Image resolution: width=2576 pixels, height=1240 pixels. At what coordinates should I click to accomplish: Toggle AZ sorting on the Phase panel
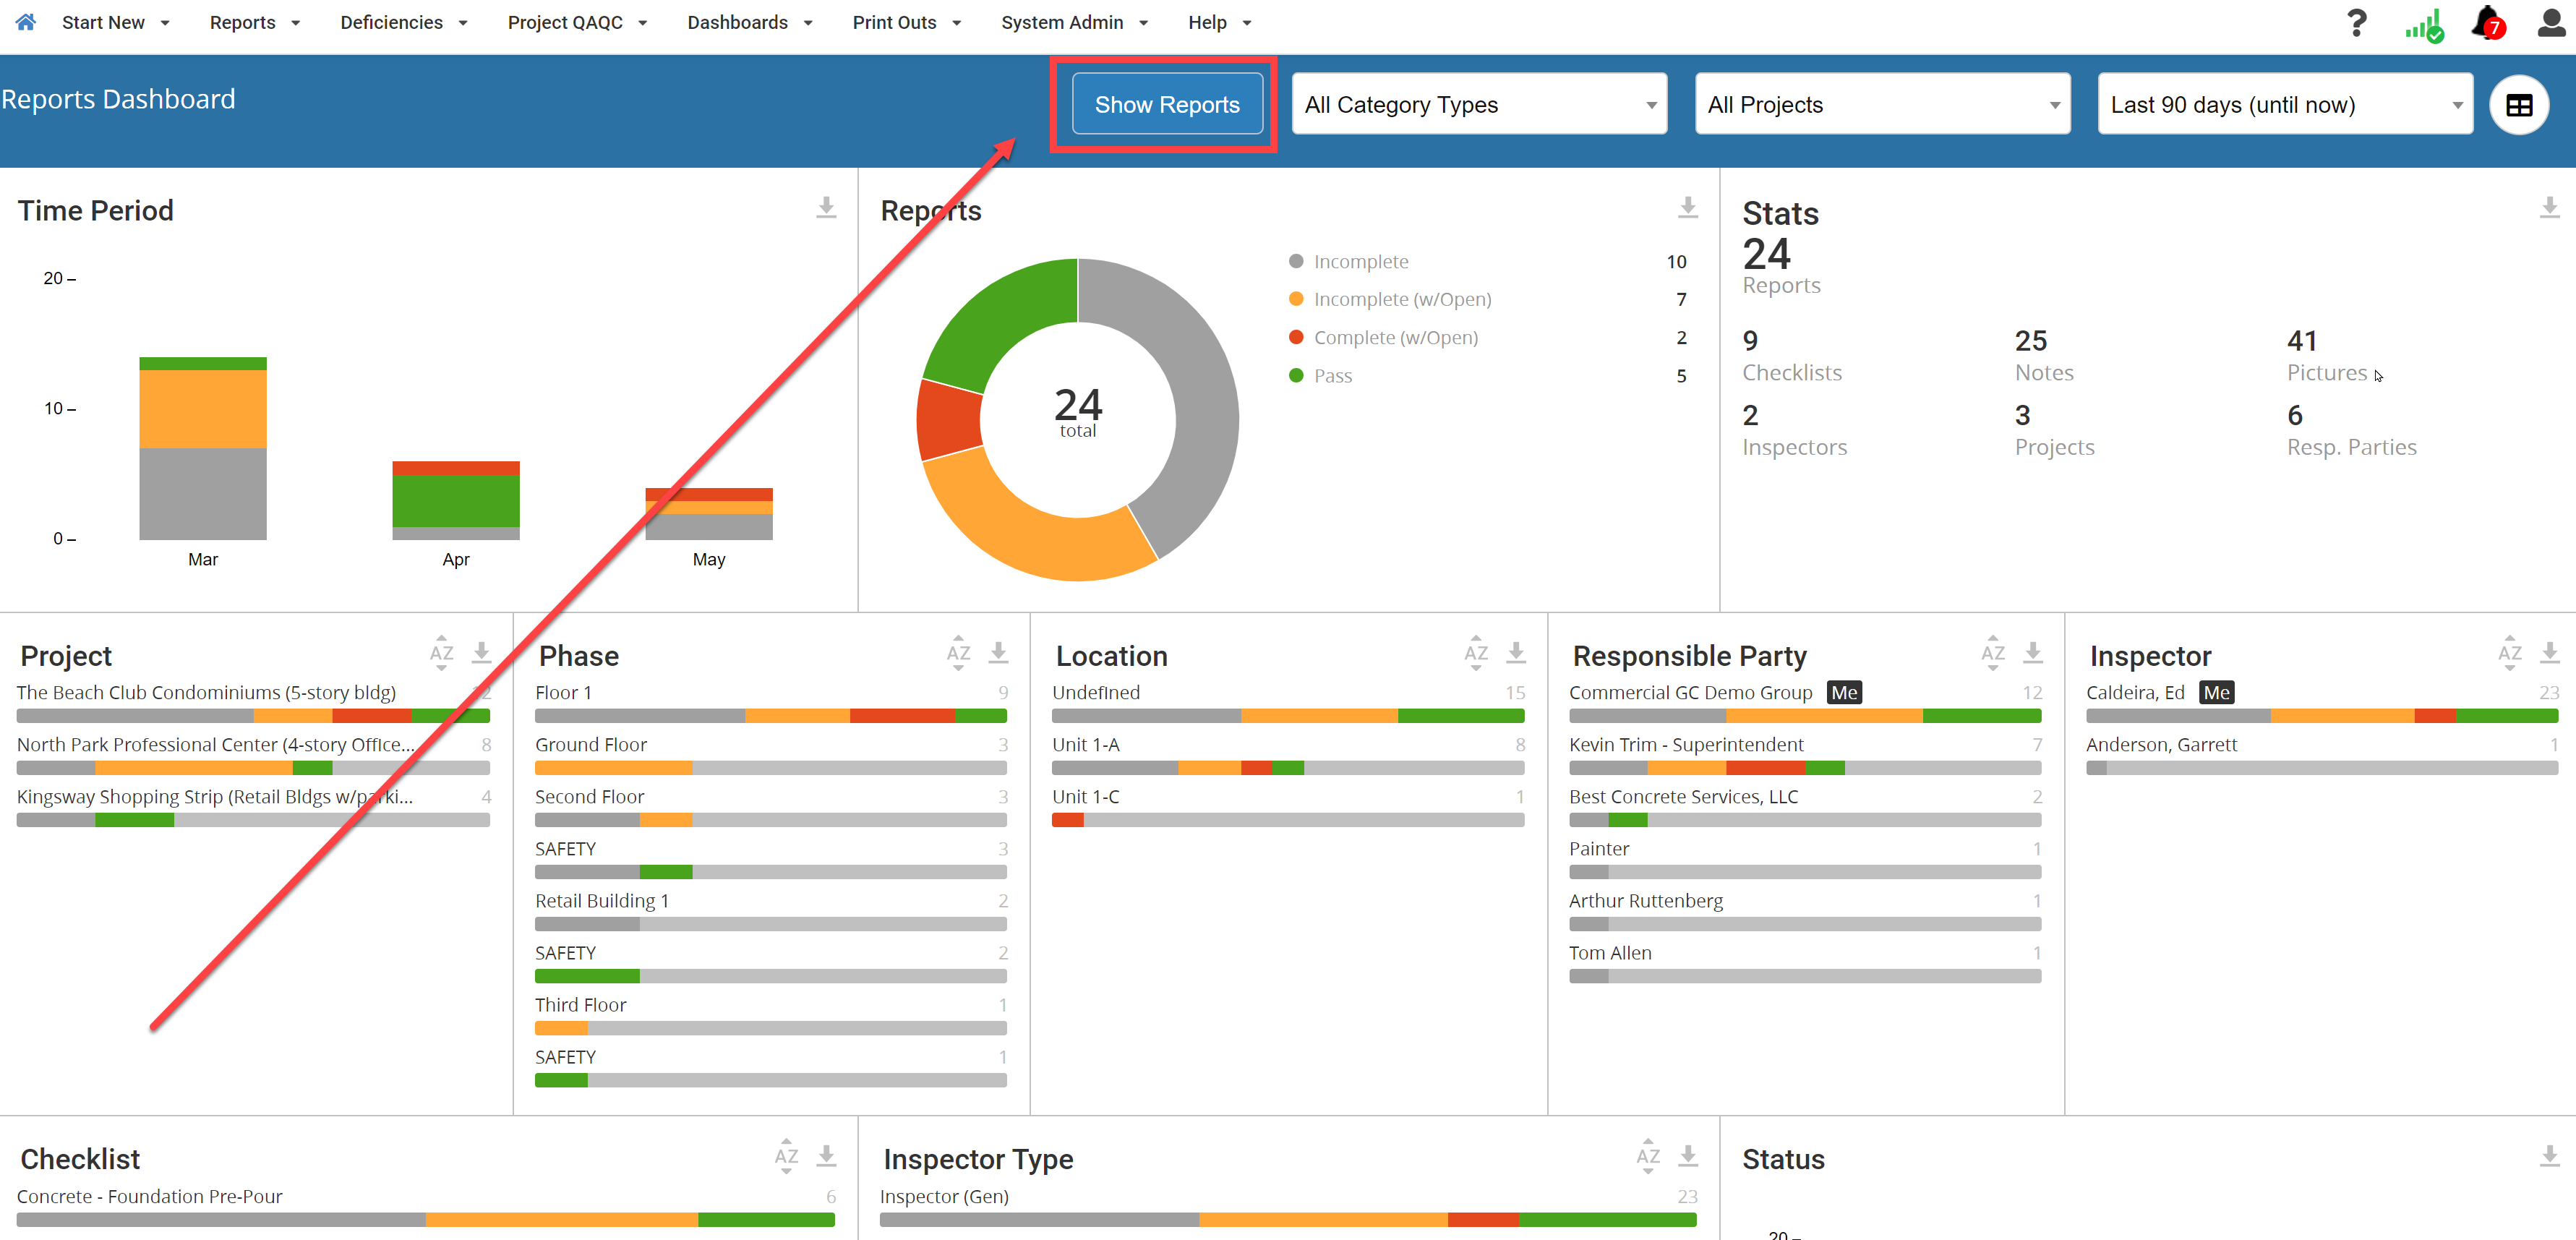[958, 652]
